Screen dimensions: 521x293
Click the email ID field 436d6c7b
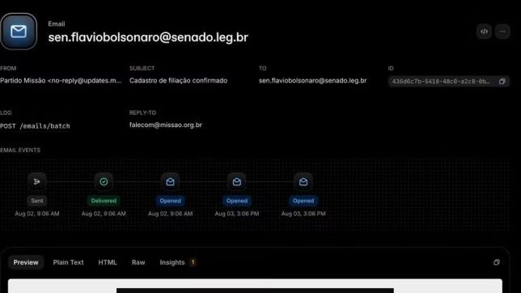(x=448, y=82)
